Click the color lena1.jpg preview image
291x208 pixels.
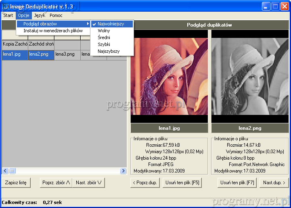coord(169,76)
